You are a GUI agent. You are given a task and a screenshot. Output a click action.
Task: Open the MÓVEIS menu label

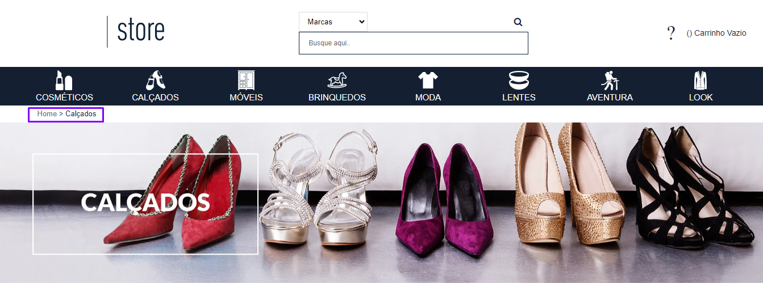246,98
